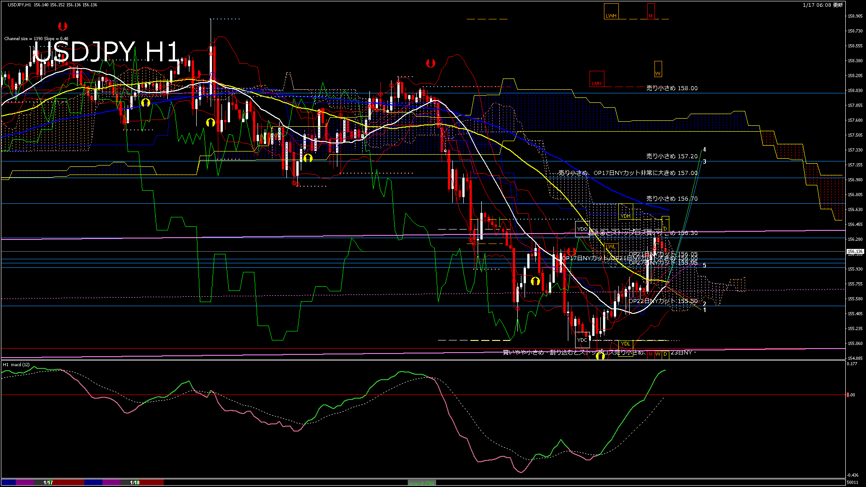Screen dimensions: 866x487
Task: Click the D box at chart bottom
Action: (x=665, y=354)
